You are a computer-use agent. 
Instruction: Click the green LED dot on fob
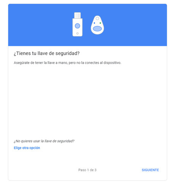[100, 23]
